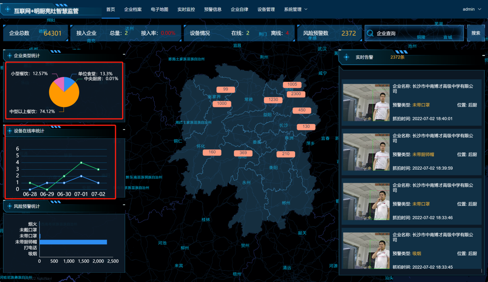
Task: Navigate to 企业自律
Action: click(239, 9)
